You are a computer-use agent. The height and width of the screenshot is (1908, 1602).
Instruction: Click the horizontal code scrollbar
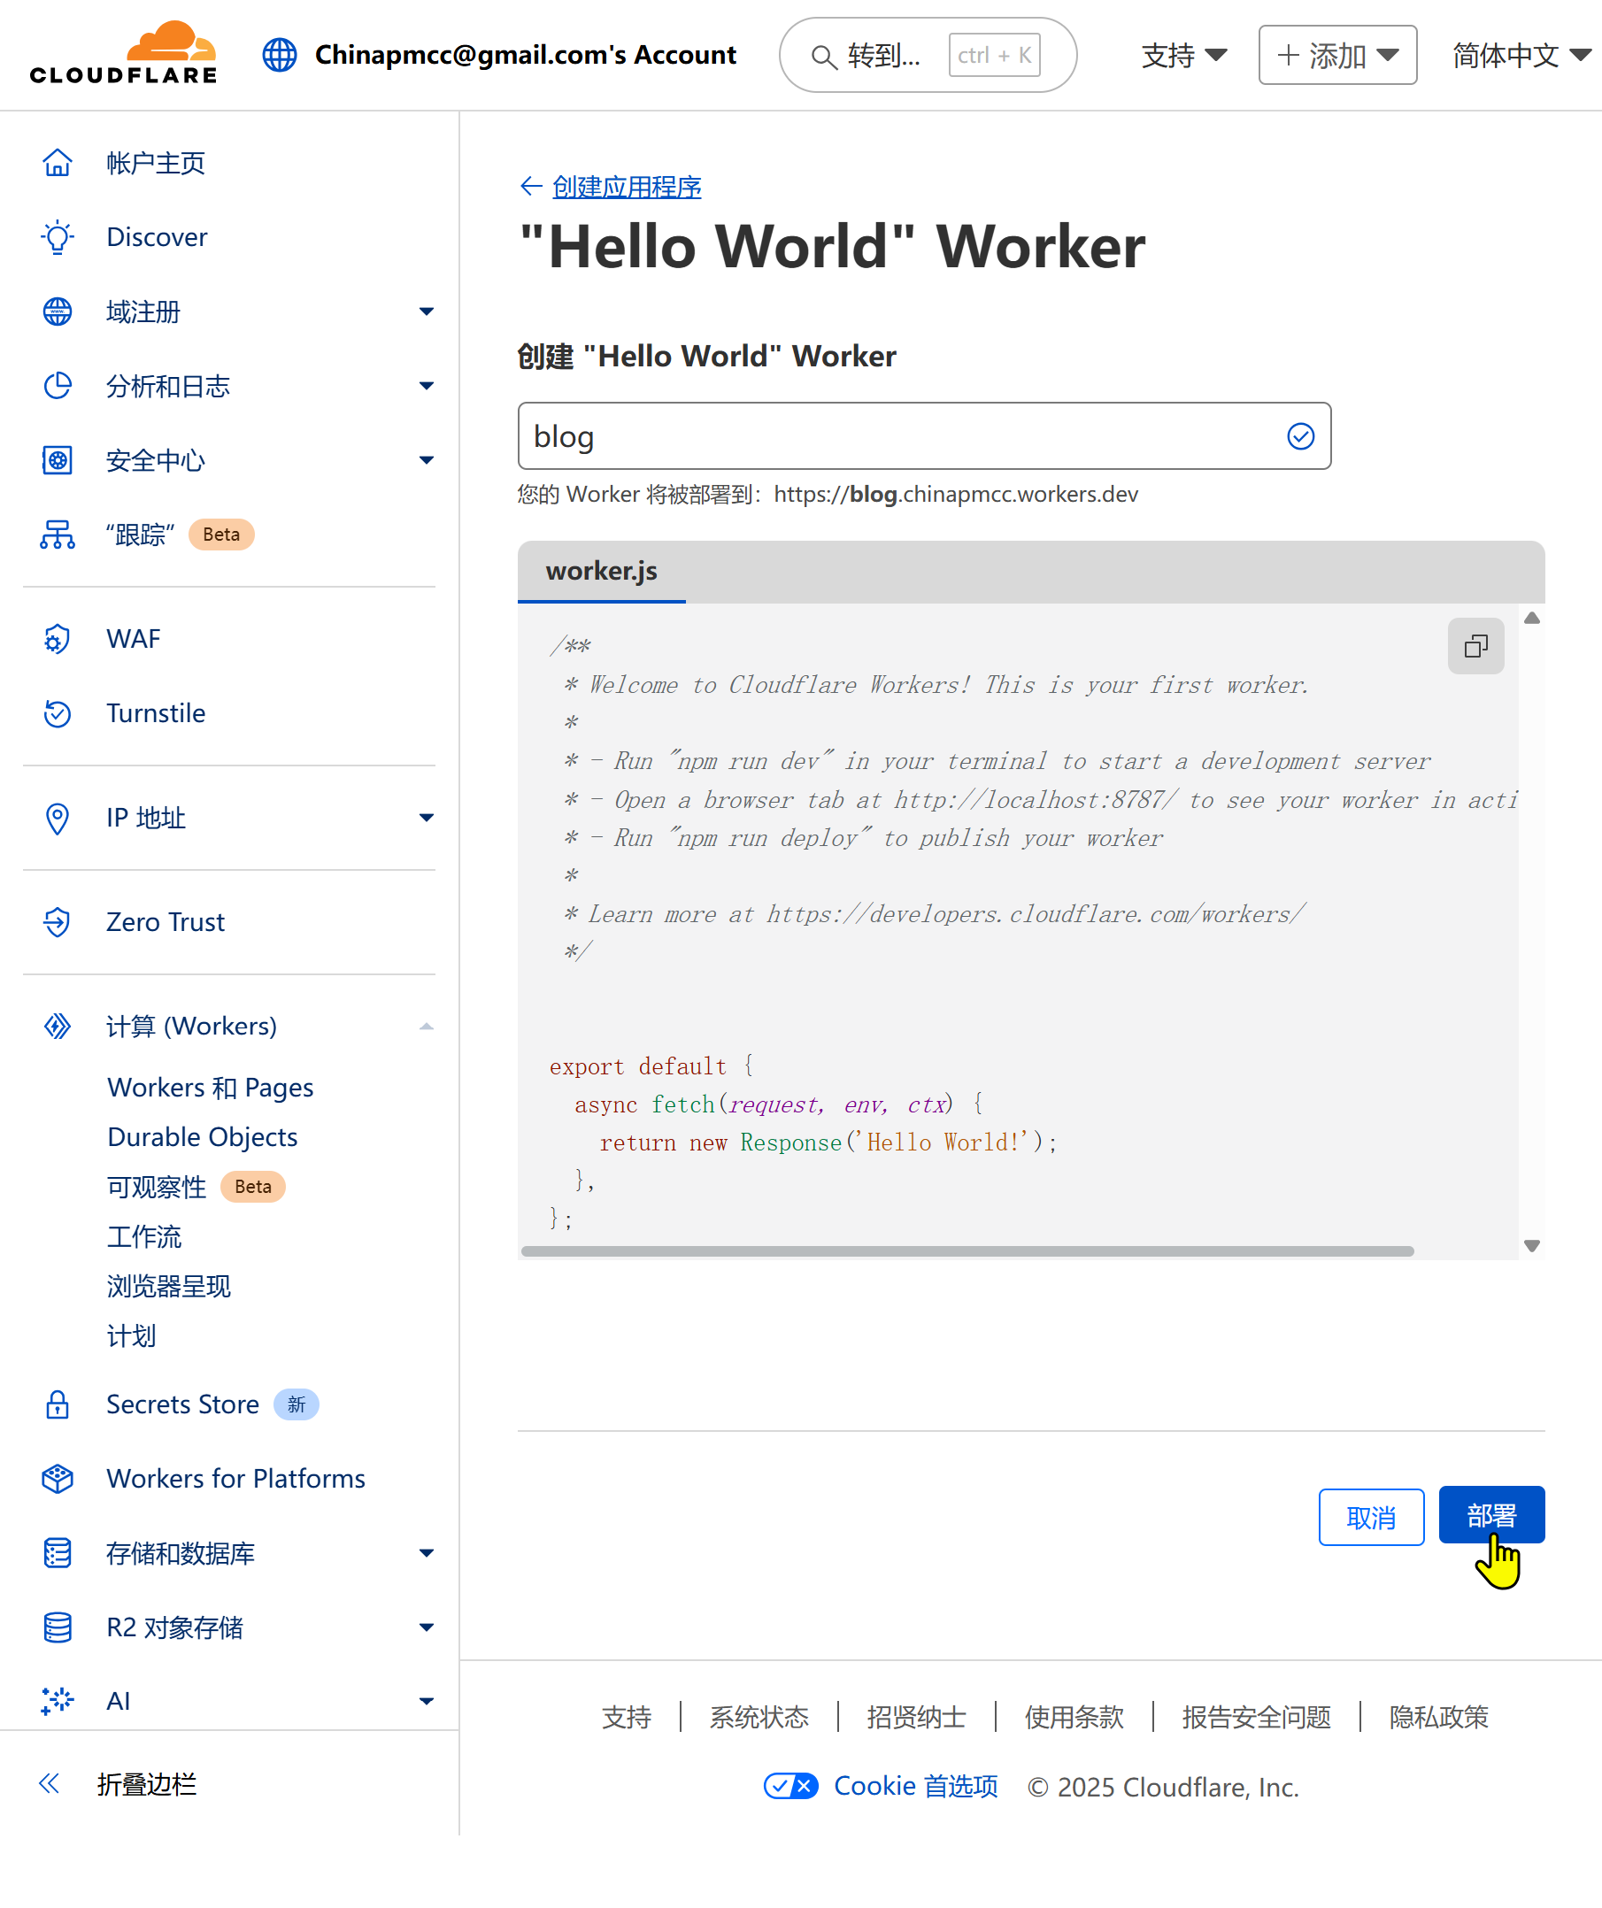(967, 1251)
